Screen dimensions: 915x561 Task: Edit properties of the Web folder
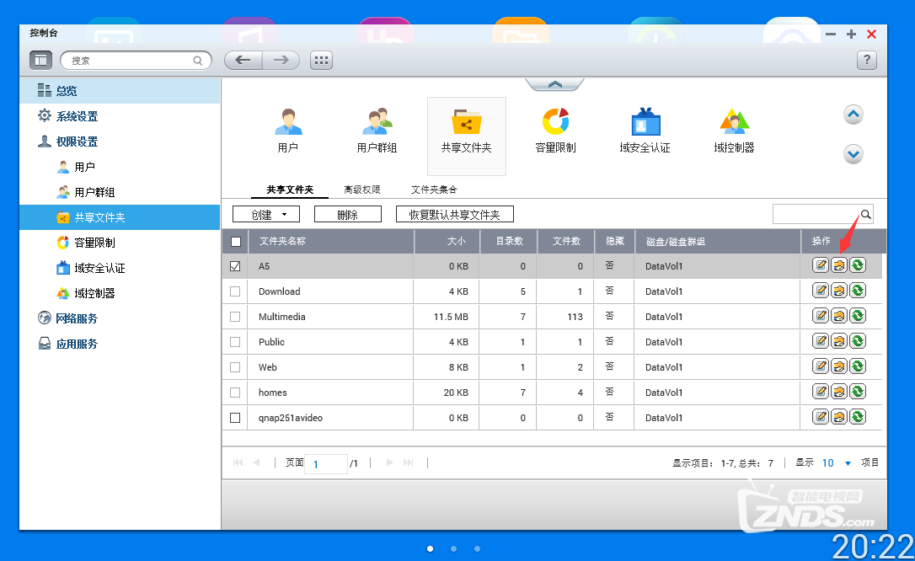(821, 366)
